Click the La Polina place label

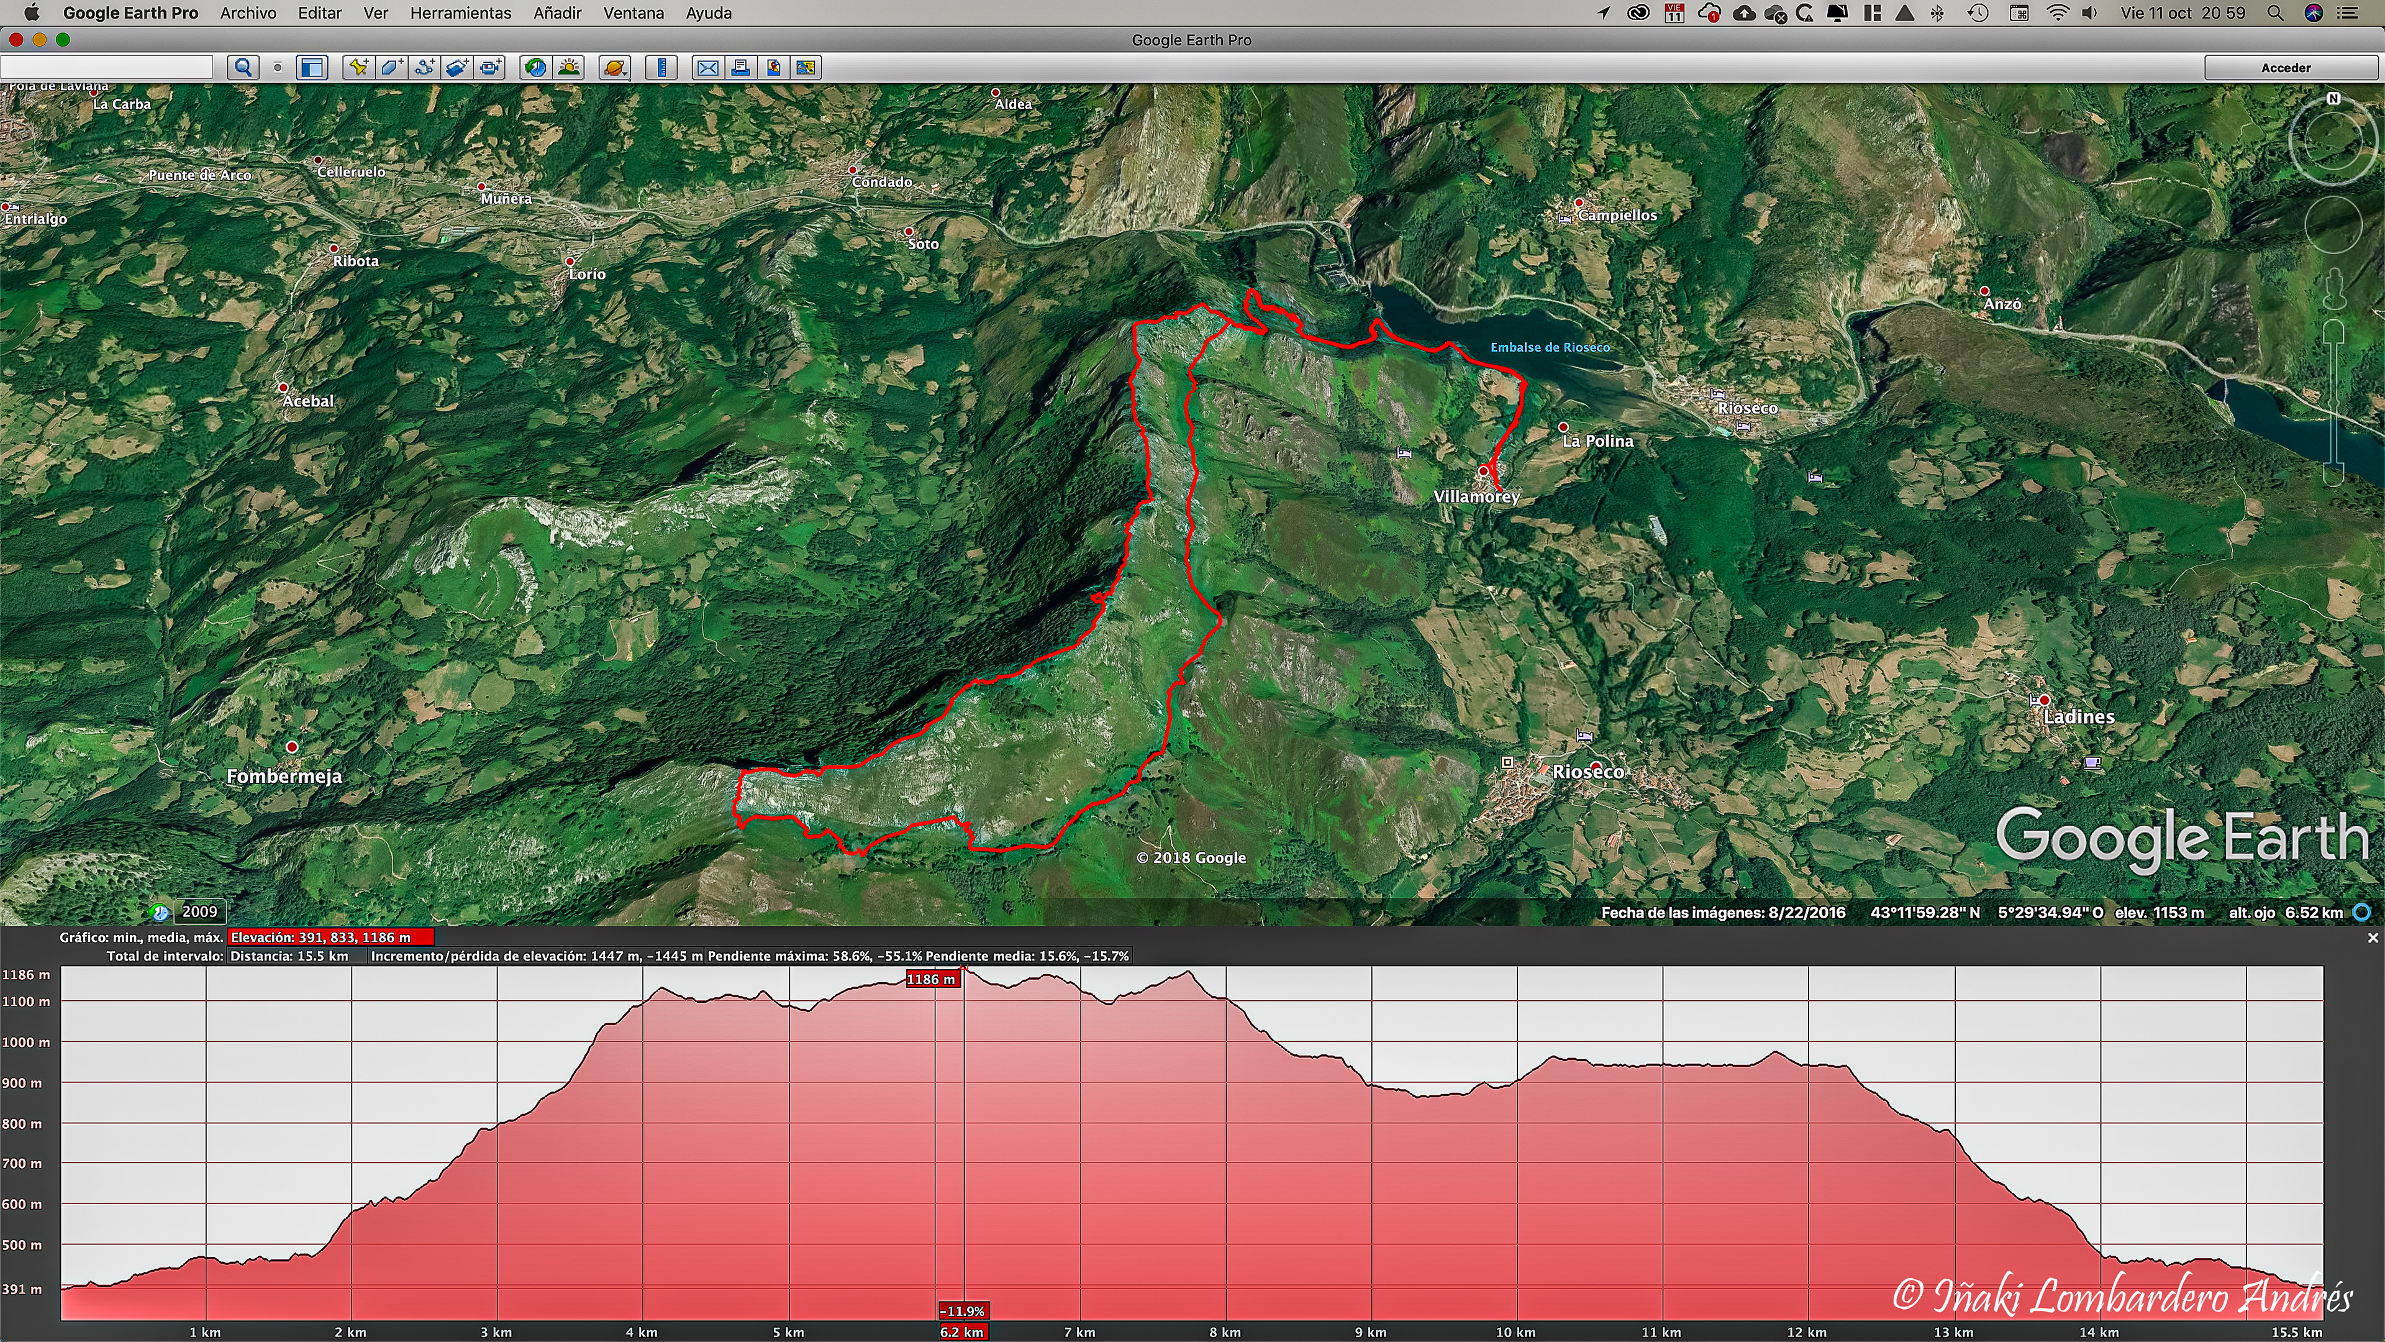pyautogui.click(x=1598, y=441)
